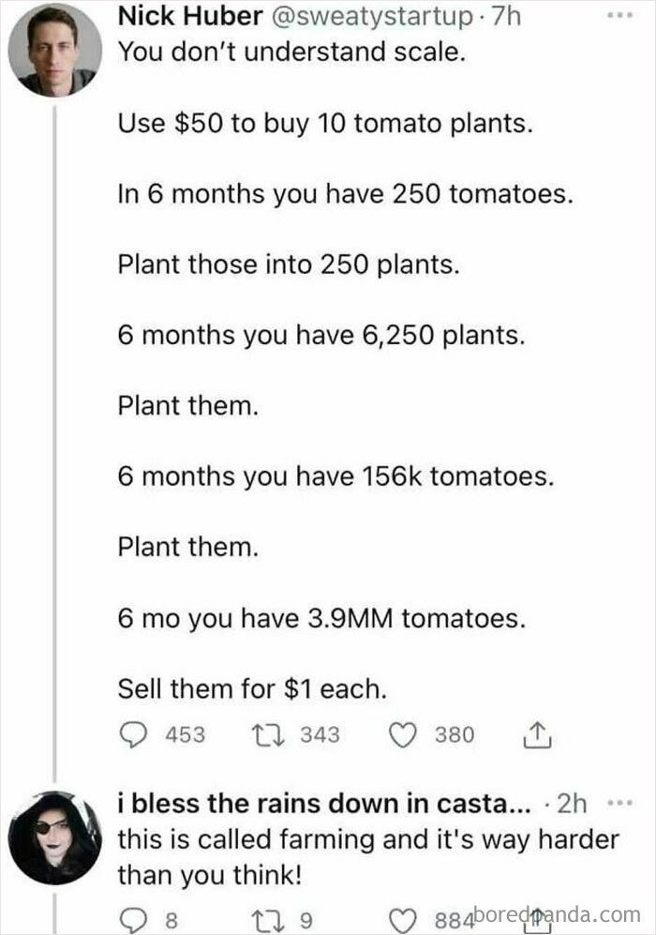Like the first tweet to toggle the heart
Screen dimensions: 656x935
[x=401, y=735]
